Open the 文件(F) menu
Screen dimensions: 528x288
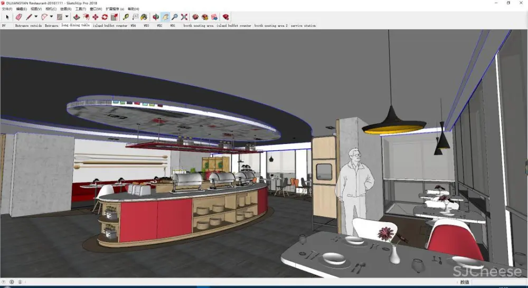(7, 9)
